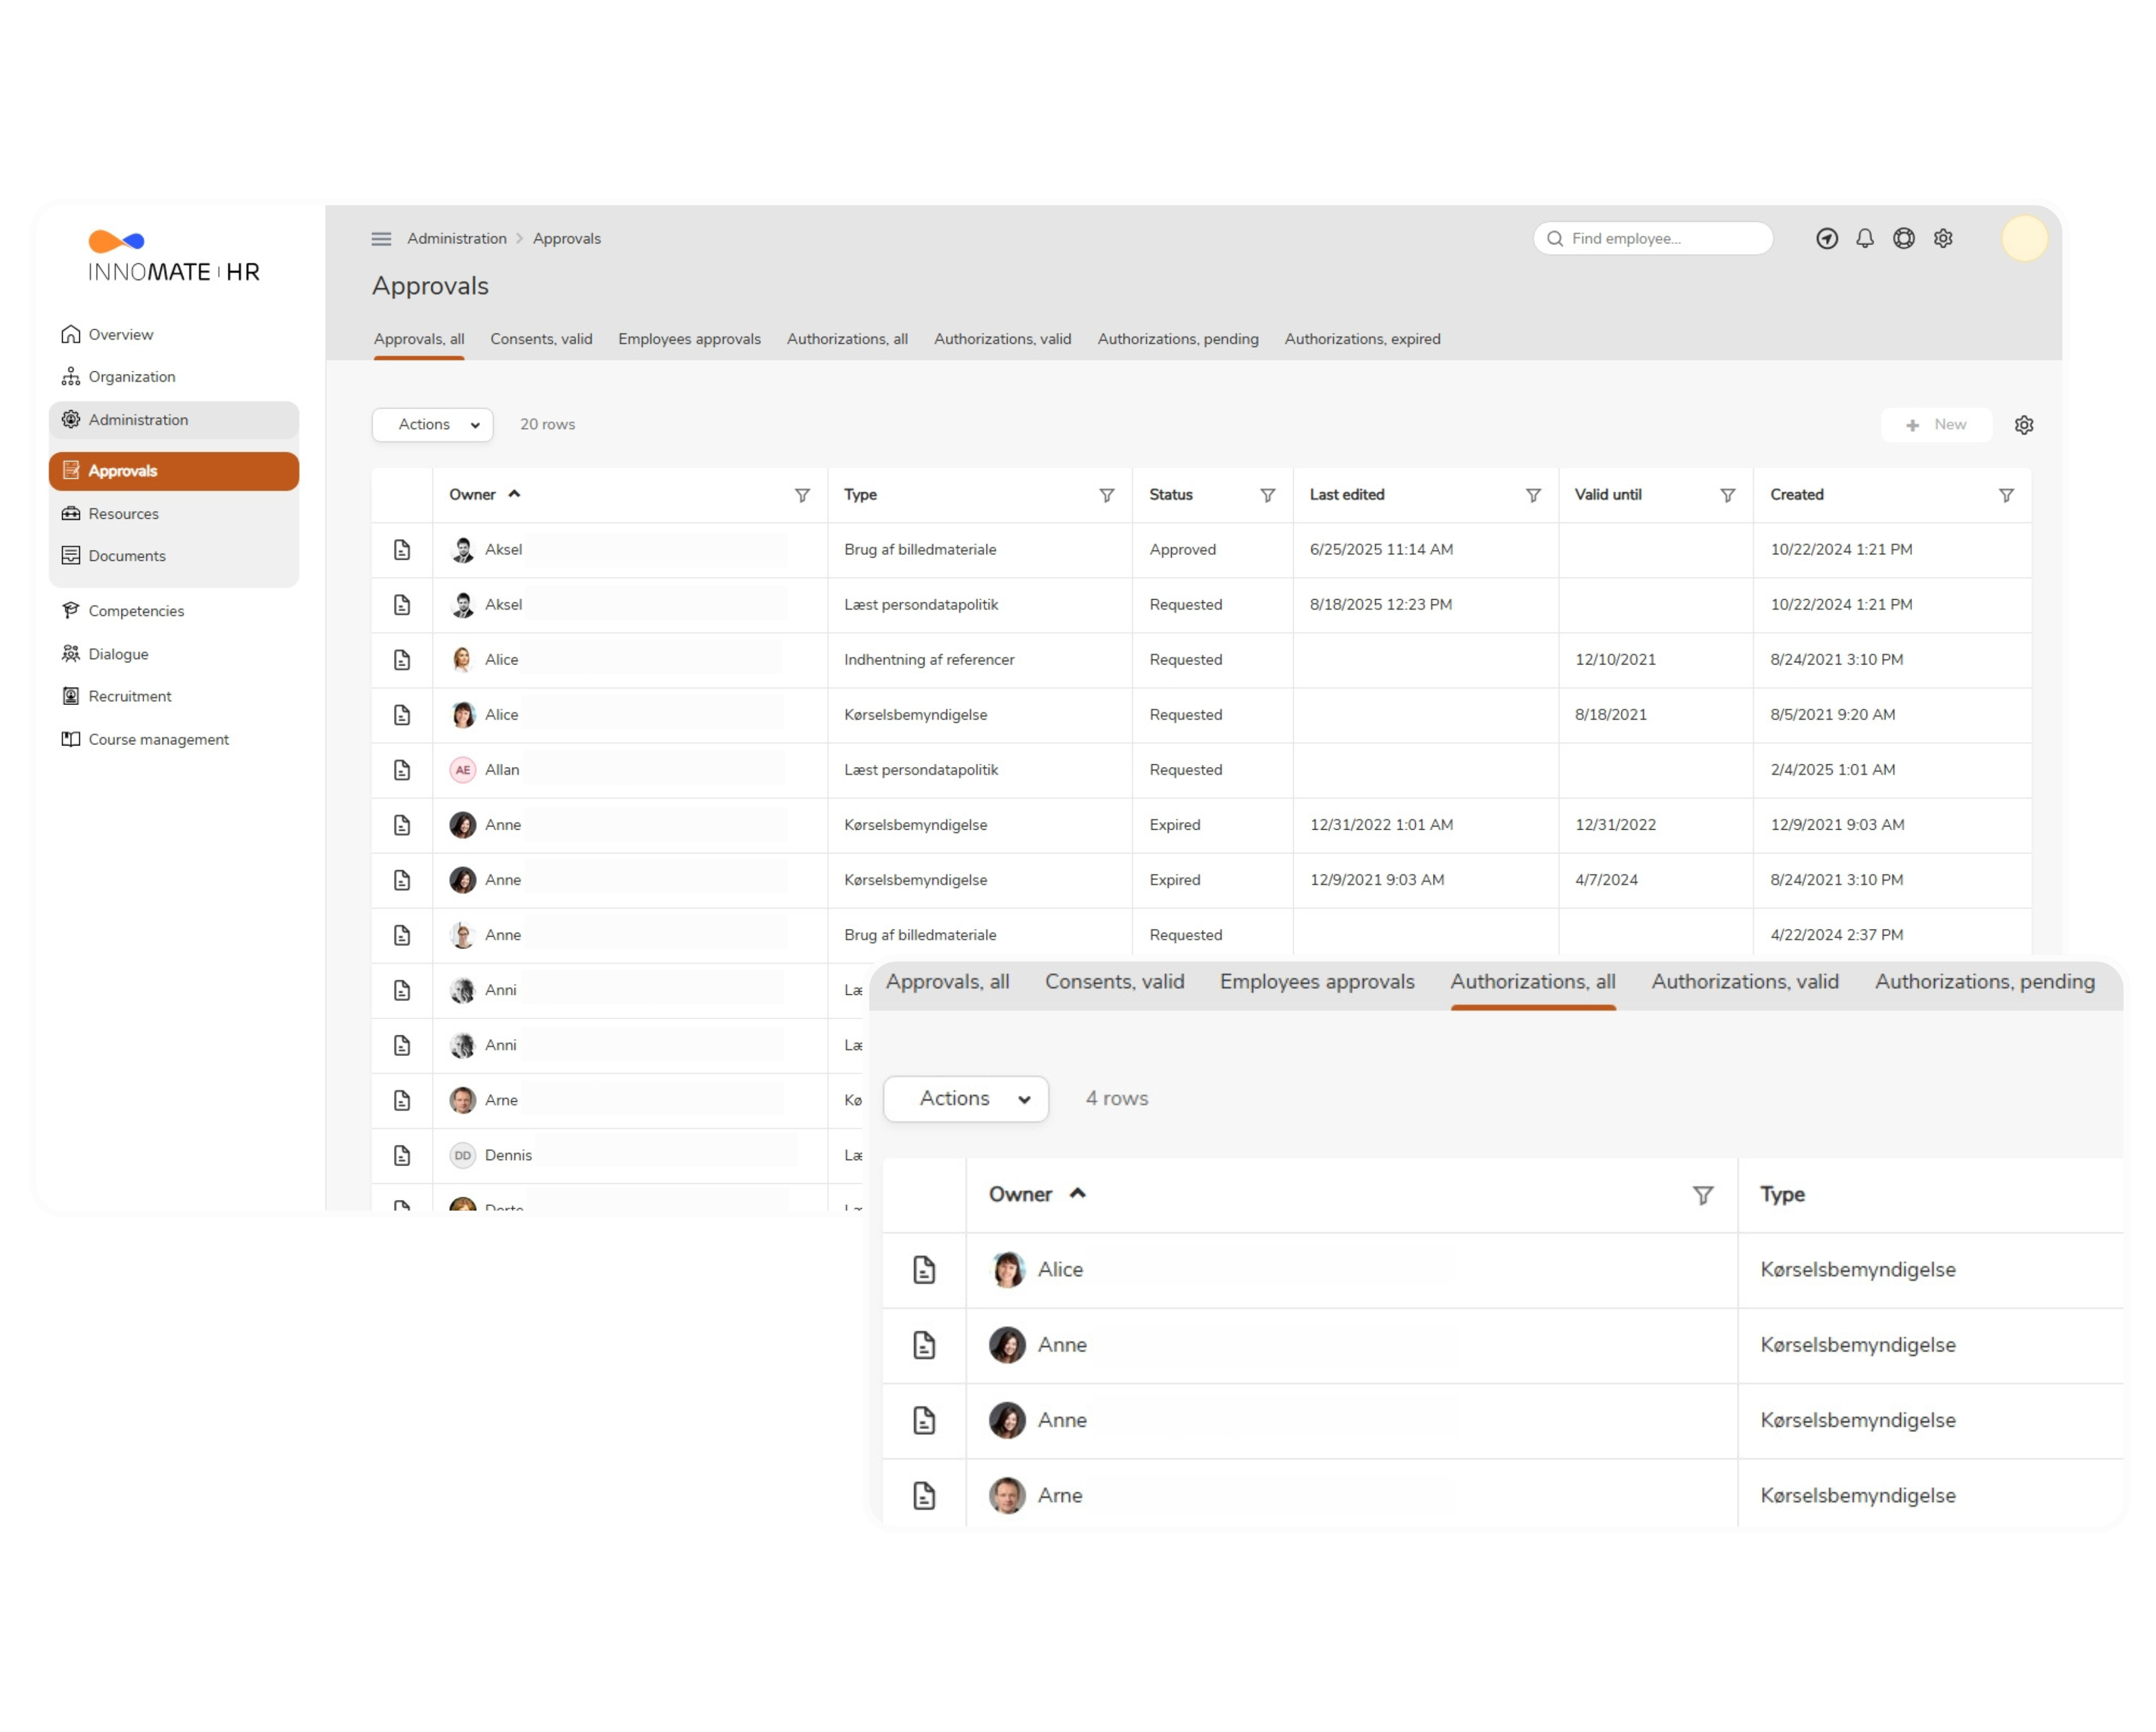Filter the Status column
Screen dimensions: 2156x1732
tap(1267, 495)
